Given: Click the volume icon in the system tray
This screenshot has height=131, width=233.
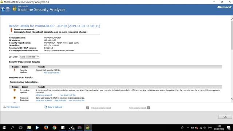Looking at the screenshot, I should [205, 128].
